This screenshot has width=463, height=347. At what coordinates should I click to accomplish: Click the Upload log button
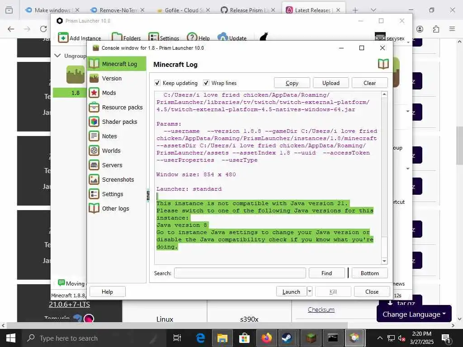331,83
